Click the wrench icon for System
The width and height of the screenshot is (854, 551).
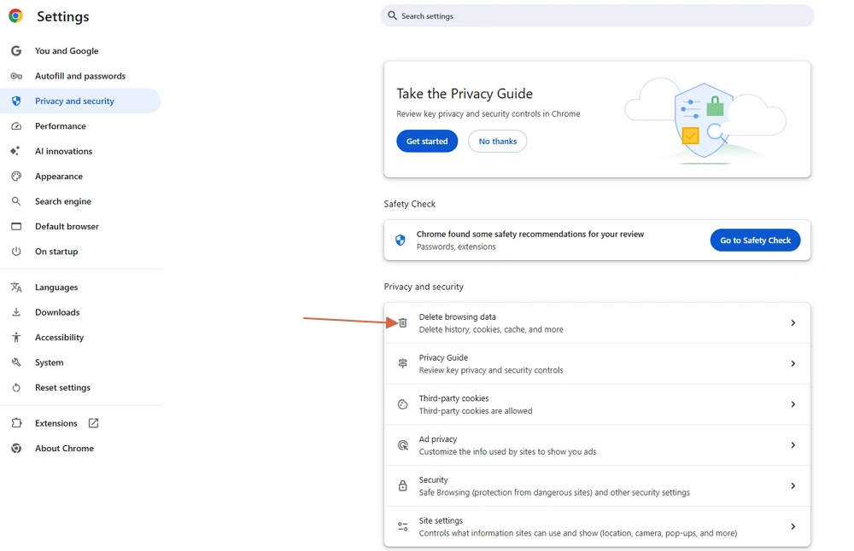point(16,362)
